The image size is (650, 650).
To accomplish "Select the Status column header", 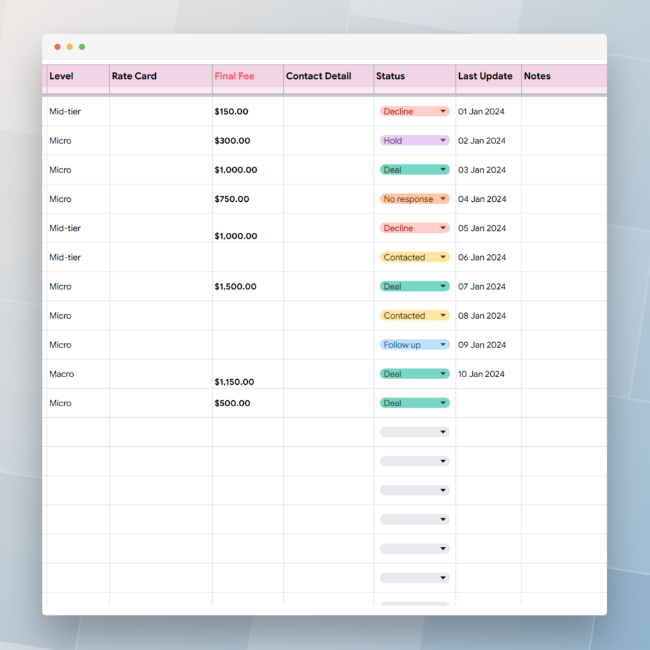I will pyautogui.click(x=415, y=76).
